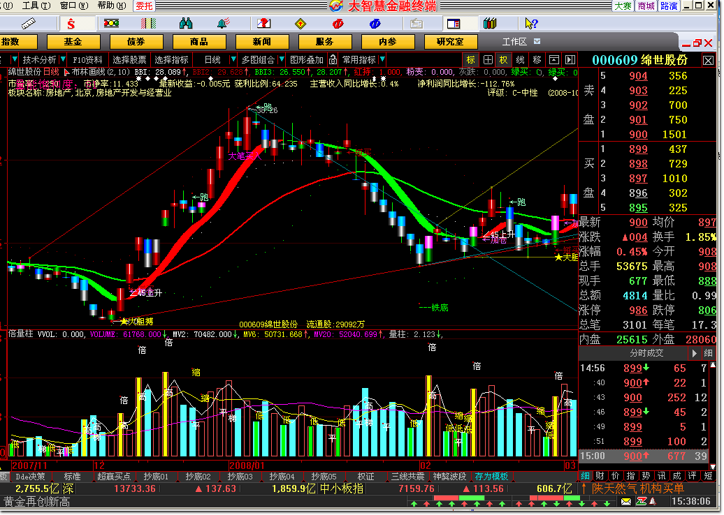The width and height of the screenshot is (724, 515).
Task: Open the 大赛 link
Action: (x=623, y=6)
